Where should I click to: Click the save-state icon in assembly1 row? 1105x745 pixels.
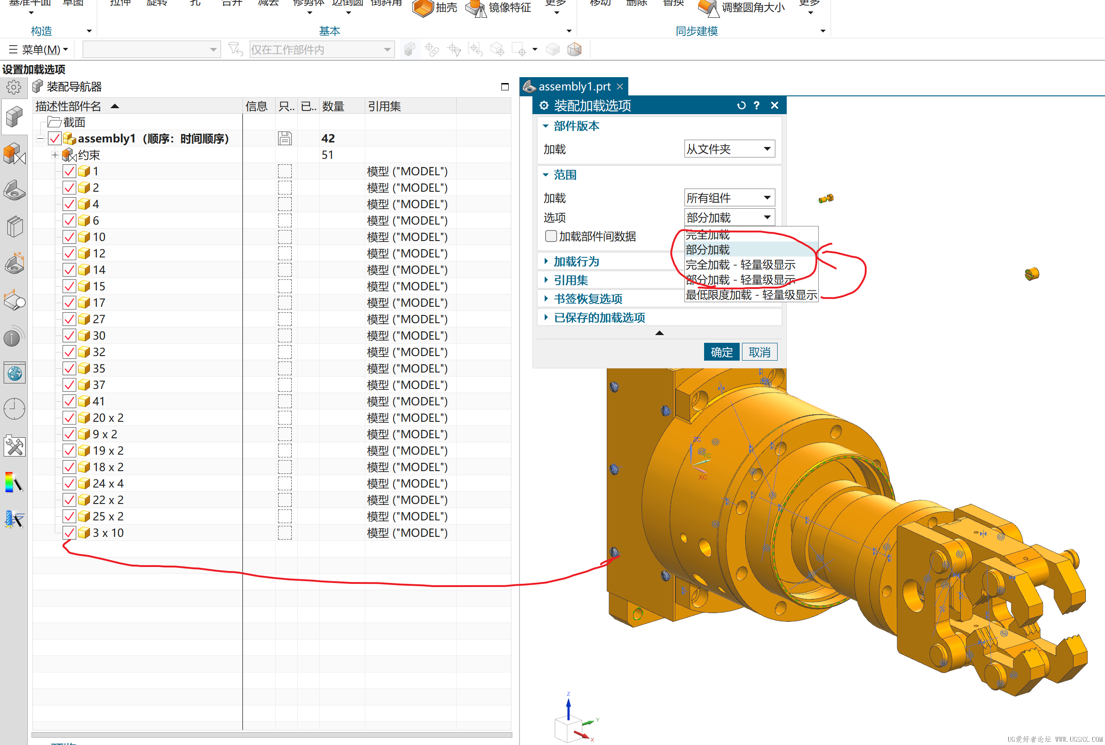(284, 138)
